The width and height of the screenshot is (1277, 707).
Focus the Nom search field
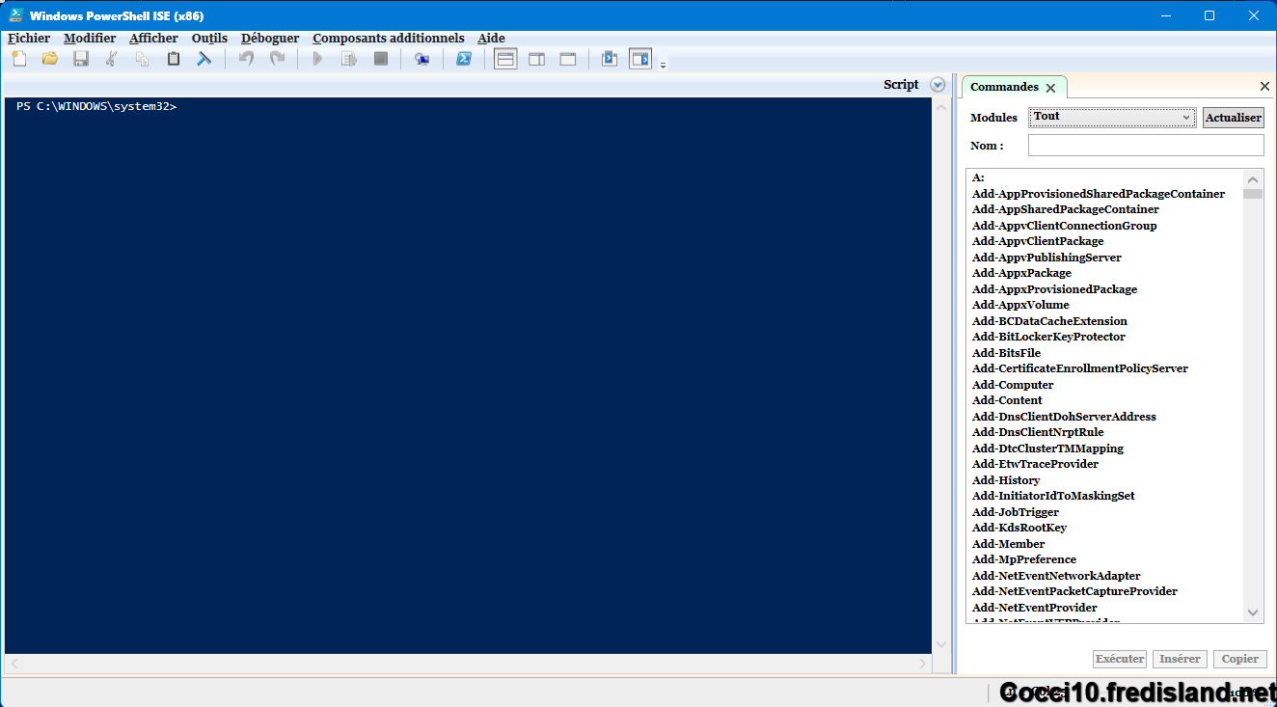(x=1146, y=146)
